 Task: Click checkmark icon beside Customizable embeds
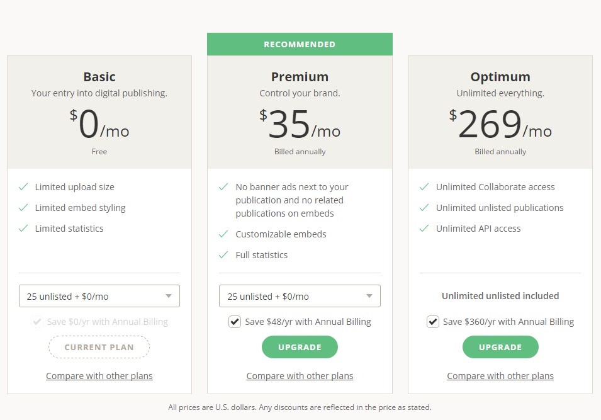click(223, 234)
